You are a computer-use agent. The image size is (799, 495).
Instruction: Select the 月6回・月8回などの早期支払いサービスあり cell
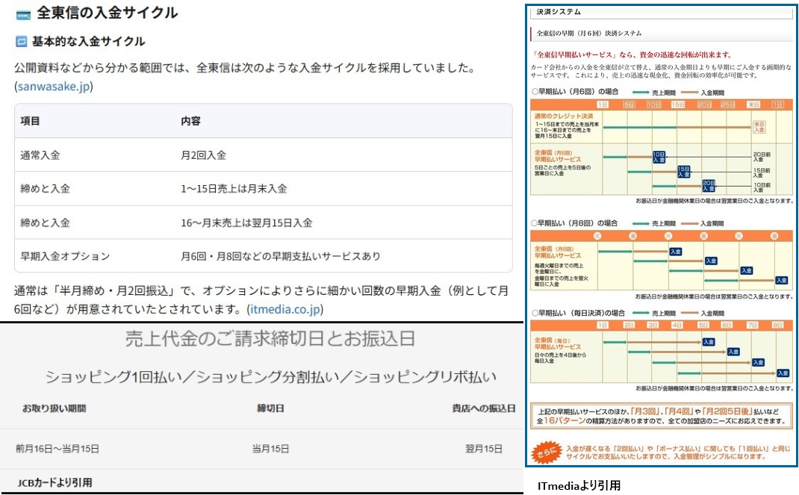[281, 256]
